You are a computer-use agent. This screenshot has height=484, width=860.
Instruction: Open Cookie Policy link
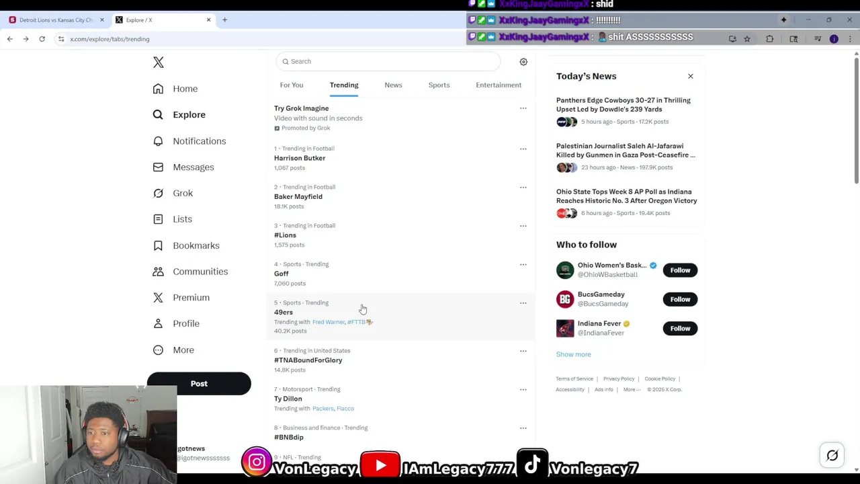tap(660, 379)
